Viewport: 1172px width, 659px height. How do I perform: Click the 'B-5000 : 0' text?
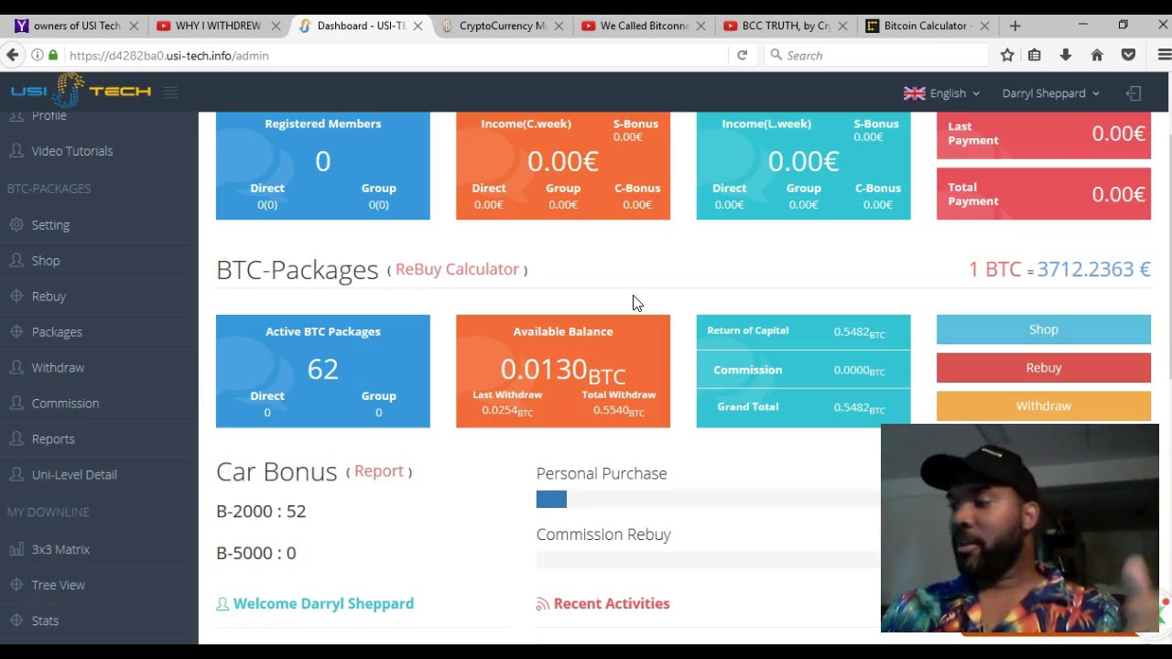[256, 553]
